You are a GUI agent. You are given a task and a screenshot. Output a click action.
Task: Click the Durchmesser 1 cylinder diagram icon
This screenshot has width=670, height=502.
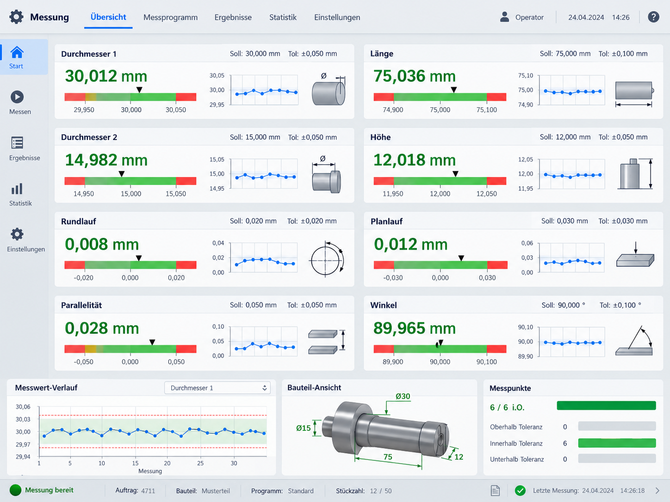[x=329, y=89]
